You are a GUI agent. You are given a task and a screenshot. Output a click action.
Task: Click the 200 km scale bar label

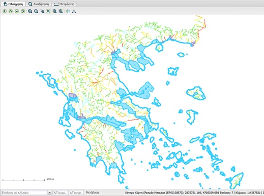tap(50, 179)
